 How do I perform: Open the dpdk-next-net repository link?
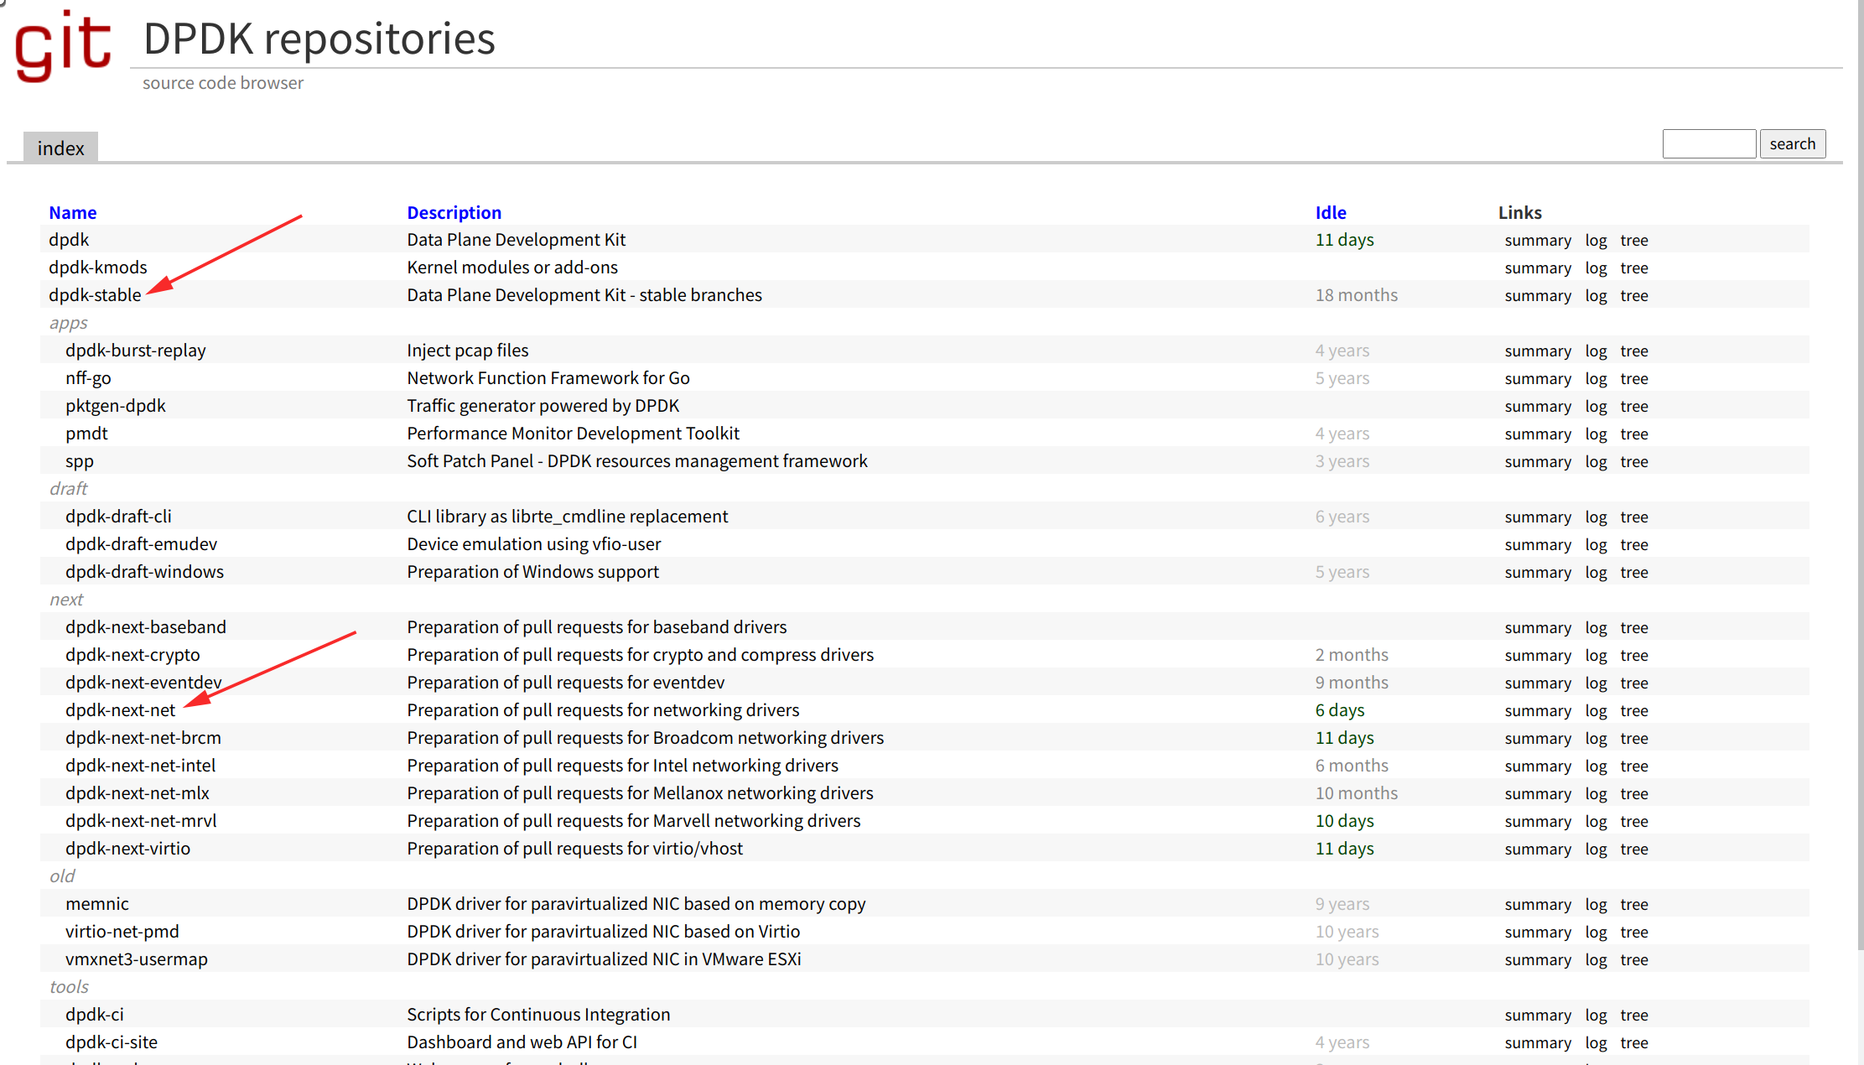pyautogui.click(x=120, y=710)
